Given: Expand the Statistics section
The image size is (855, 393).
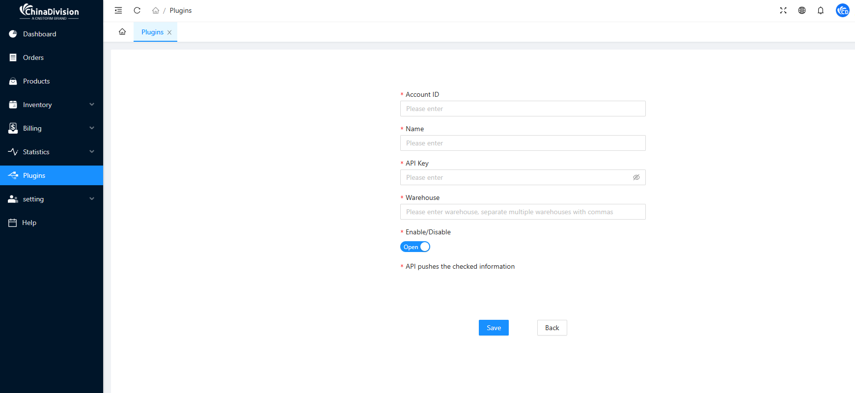Looking at the screenshot, I should click(52, 152).
